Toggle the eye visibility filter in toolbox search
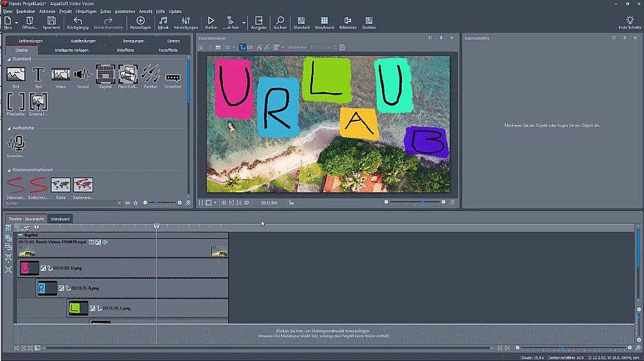This screenshot has width=644, height=361. tap(128, 203)
